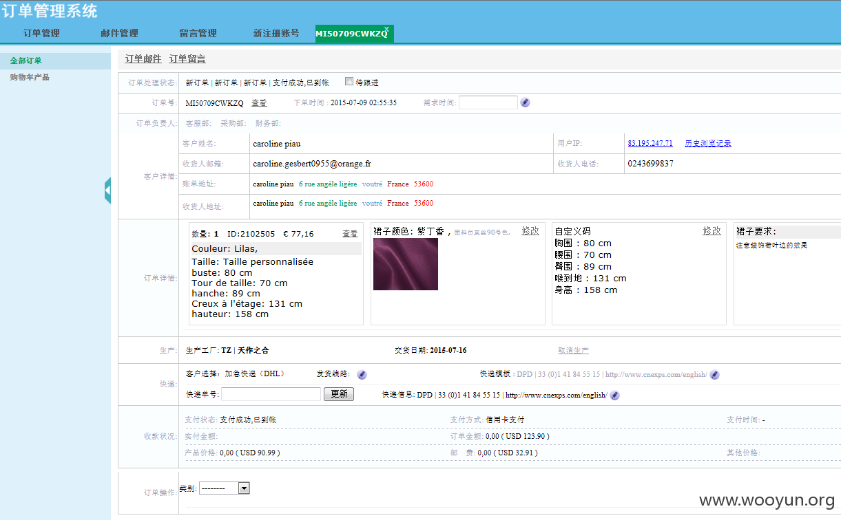
Task: Click edit icon after 快递模板 DPD text
Action: 715,375
